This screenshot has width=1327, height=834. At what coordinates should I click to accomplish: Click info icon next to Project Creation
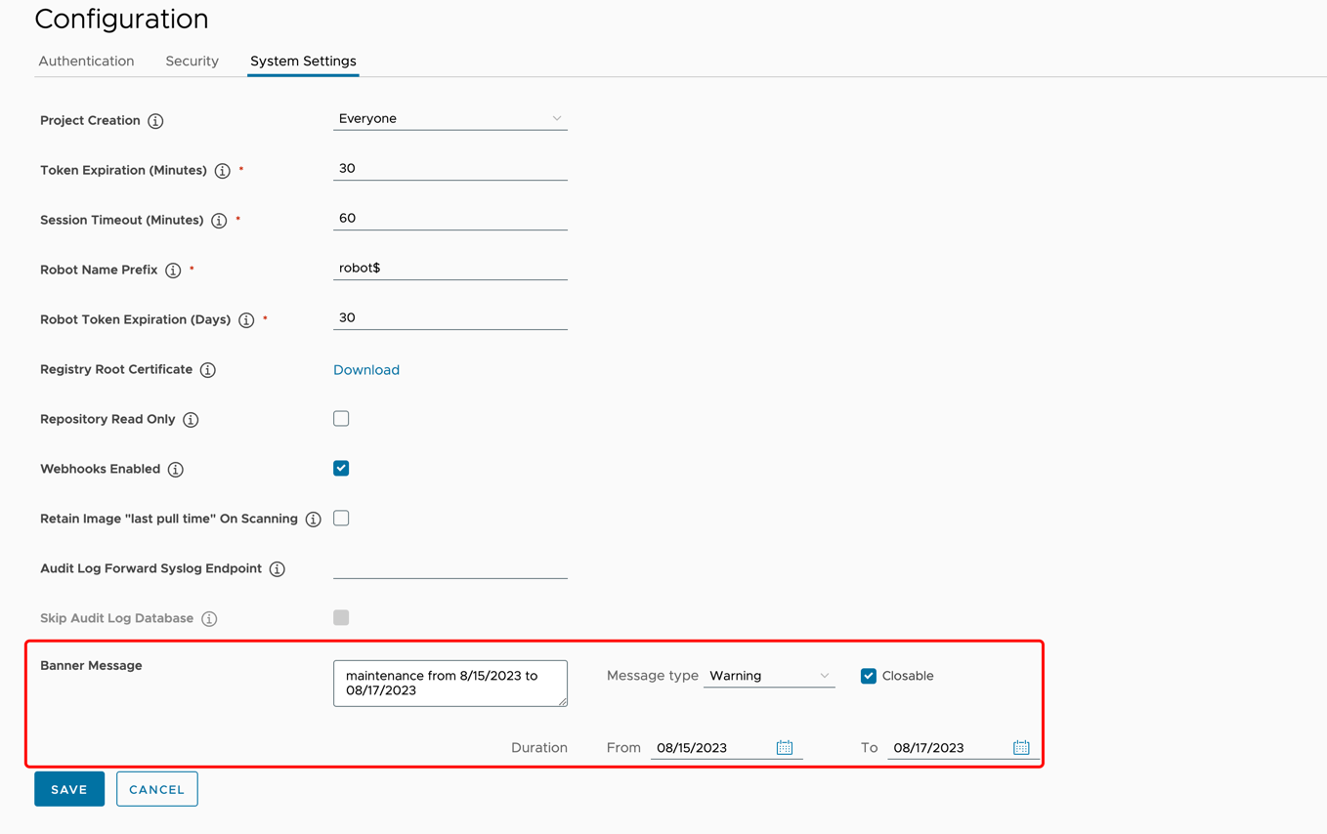(155, 121)
